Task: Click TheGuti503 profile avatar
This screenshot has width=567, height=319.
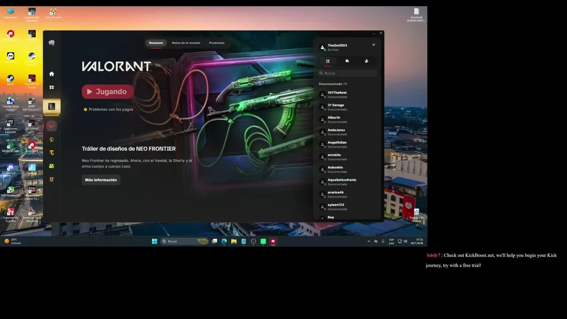Action: 322,47
